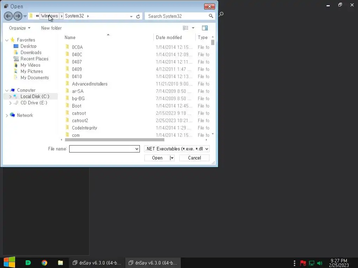The image size is (358, 268).
Task: Sort by the Type column header
Action: pyautogui.click(x=203, y=37)
